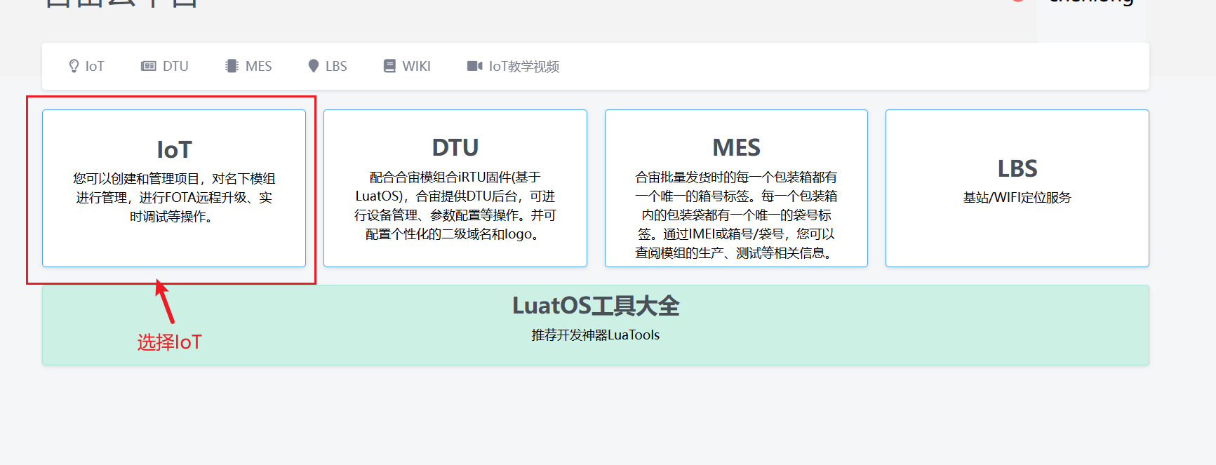Open the IoT教学视频 navigation link

(x=514, y=66)
